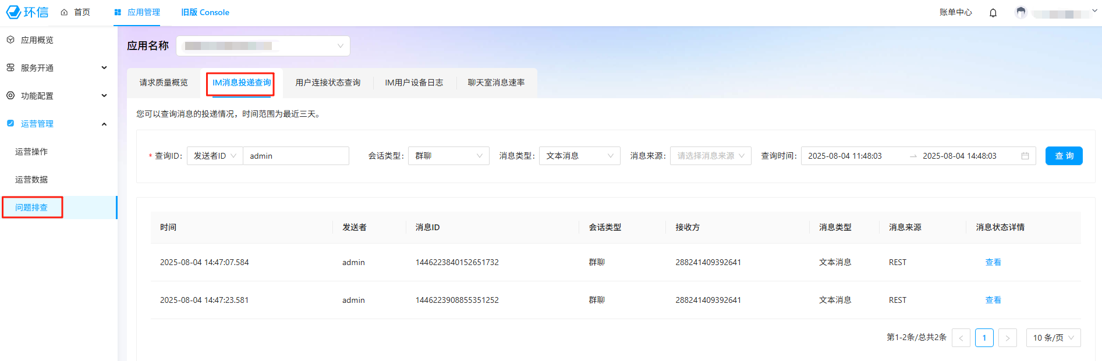This screenshot has height=361, width=1102.
Task: Open the notification bell icon
Action: click(x=993, y=13)
